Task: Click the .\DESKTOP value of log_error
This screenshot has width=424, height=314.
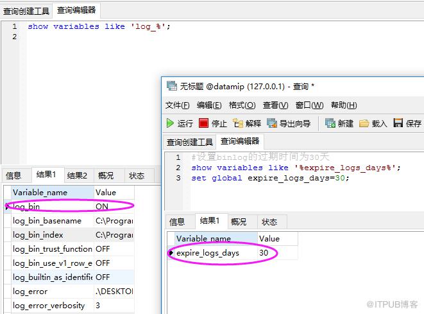Action: click(x=114, y=292)
